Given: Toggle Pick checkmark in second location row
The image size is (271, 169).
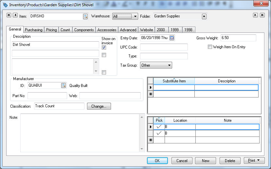Looking at the screenshot, I should coord(159,133).
